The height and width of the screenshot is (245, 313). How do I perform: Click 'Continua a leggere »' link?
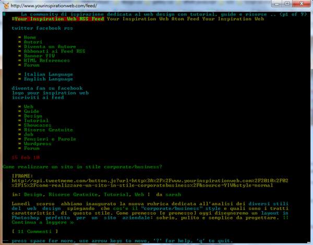point(43,223)
